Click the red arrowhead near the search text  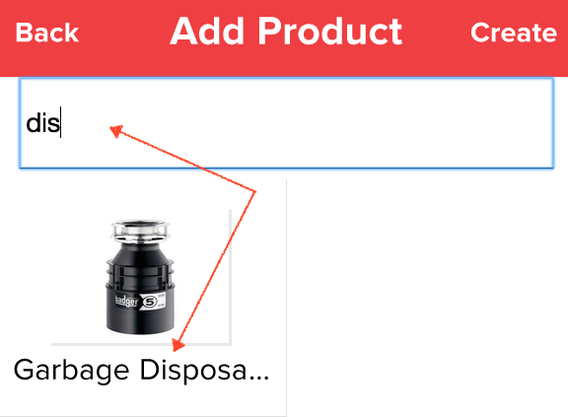[116, 131]
